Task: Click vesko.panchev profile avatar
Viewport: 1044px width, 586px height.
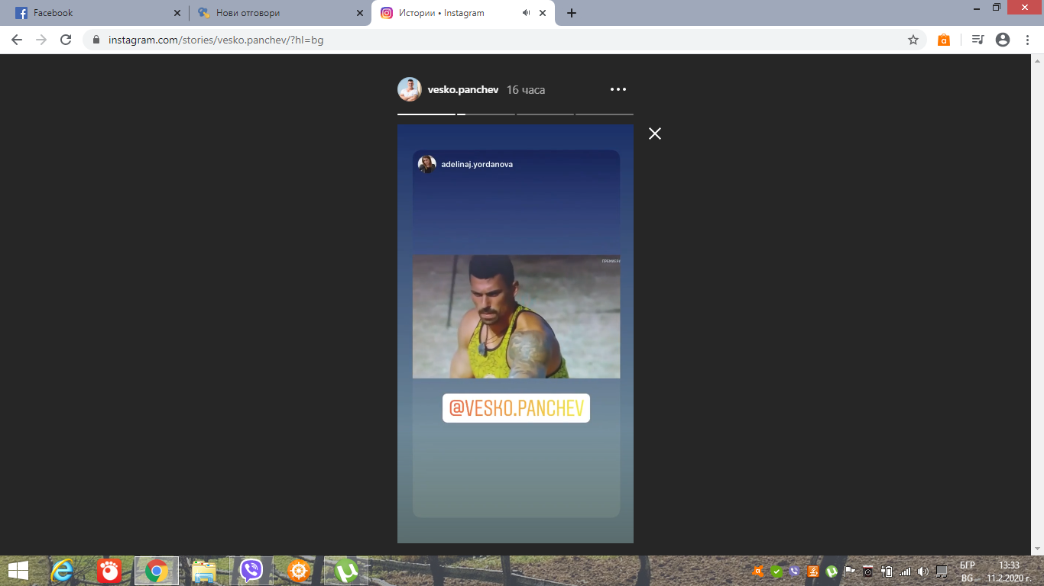Action: (410, 90)
